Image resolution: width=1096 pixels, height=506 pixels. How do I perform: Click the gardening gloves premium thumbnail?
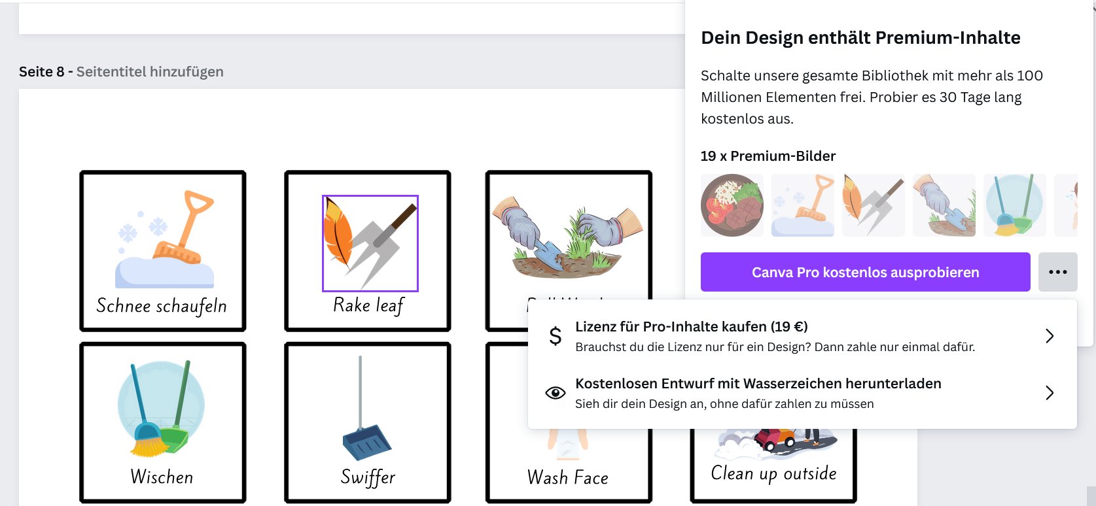(x=944, y=205)
